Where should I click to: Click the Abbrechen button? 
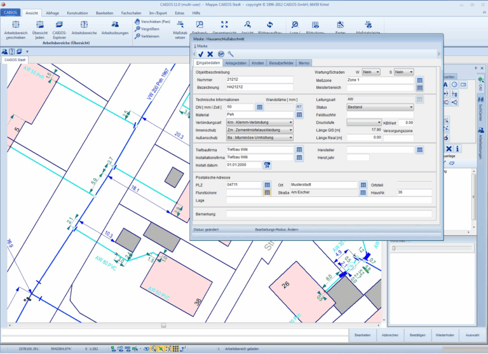tap(390, 334)
